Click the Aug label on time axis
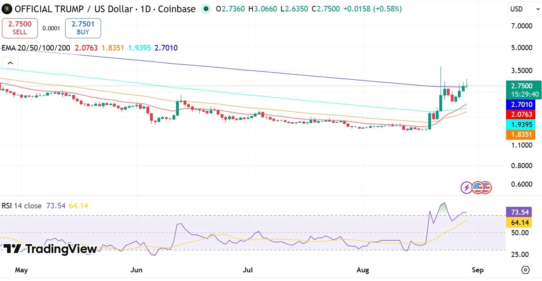The height and width of the screenshot is (281, 542). [x=363, y=270]
